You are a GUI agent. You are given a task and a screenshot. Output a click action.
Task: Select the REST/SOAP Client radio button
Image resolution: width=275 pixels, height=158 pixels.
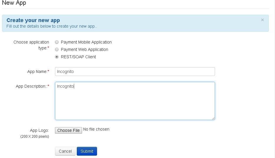click(x=57, y=57)
